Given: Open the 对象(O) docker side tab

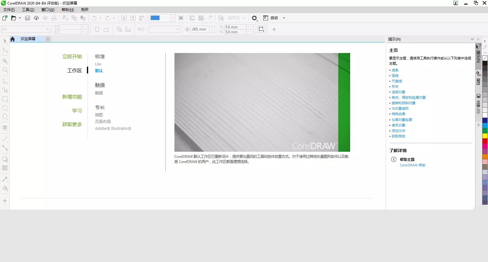Looking at the screenshot, I should 478,104.
